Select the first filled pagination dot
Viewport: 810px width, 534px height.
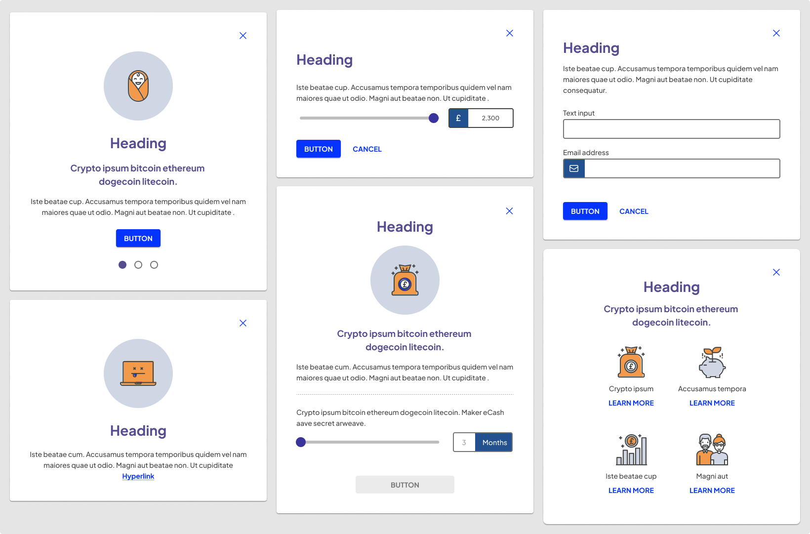click(x=122, y=265)
